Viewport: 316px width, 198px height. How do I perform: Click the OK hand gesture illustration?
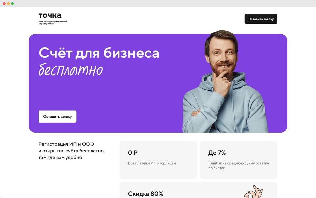pos(253,191)
